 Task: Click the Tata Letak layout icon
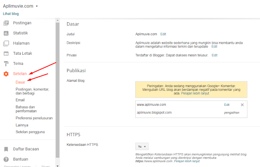pos(6,54)
